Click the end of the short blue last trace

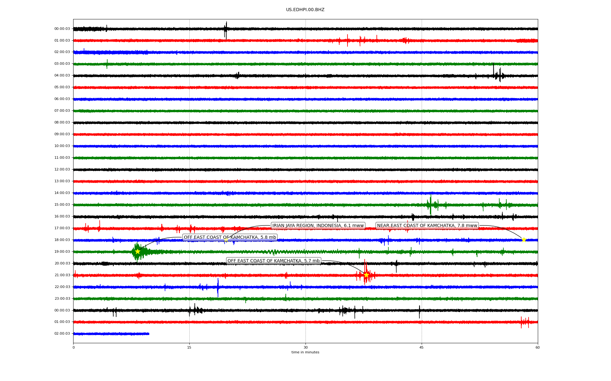[x=149, y=334]
